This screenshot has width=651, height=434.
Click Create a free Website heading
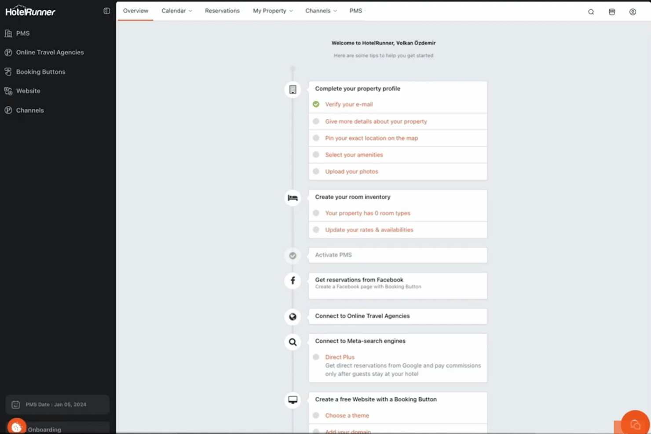tap(376, 399)
